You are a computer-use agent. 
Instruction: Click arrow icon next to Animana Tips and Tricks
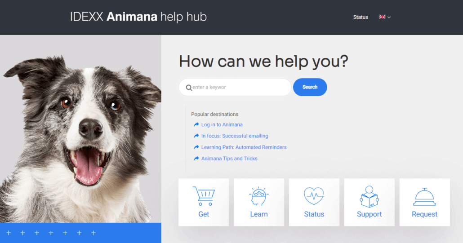(x=196, y=159)
